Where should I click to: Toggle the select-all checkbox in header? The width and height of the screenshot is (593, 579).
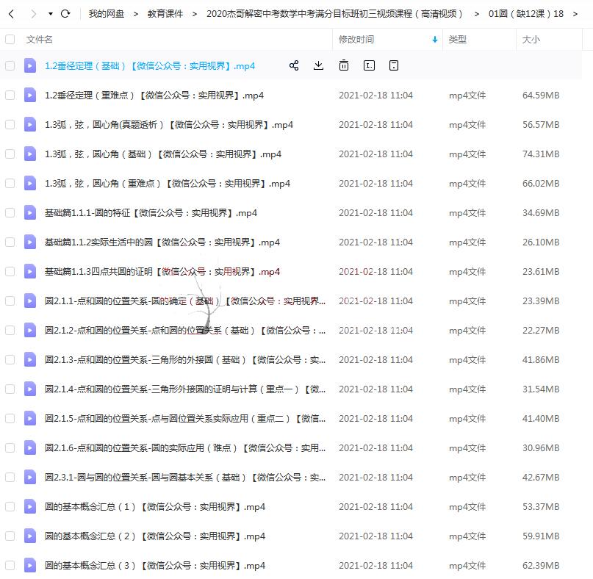tap(10, 40)
